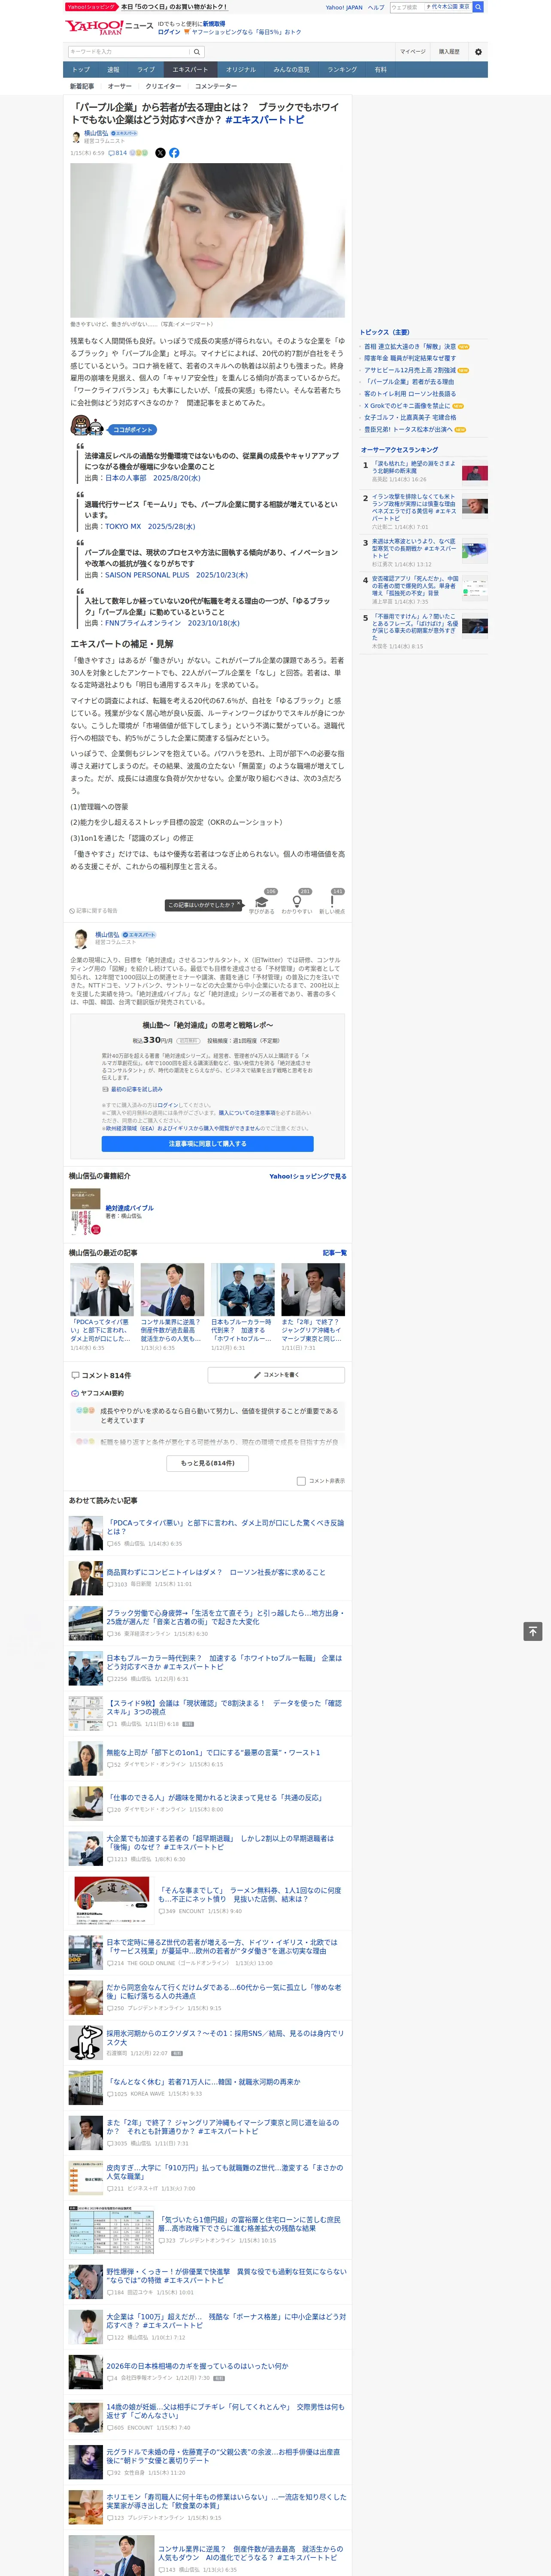Click the もっと見る(814件) button
This screenshot has height=2576, width=551.
coord(208,1463)
